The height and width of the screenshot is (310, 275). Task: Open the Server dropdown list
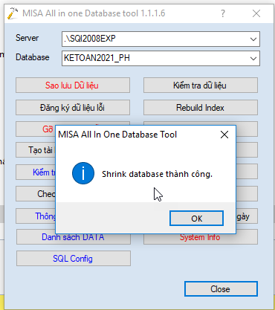253,39
